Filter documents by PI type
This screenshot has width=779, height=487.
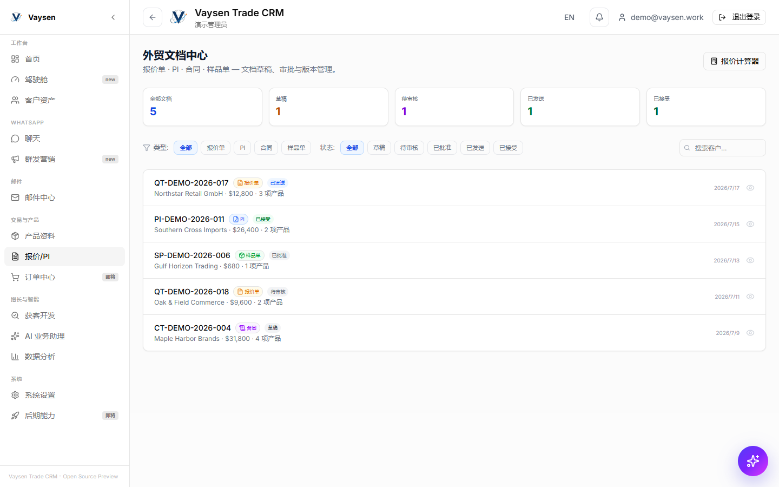point(242,148)
